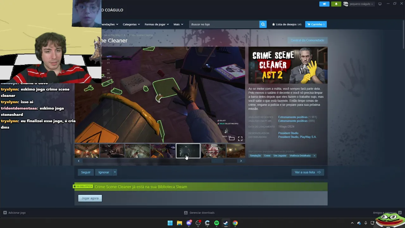
Task: Open Amigos e conversas panel
Action: [387, 213]
